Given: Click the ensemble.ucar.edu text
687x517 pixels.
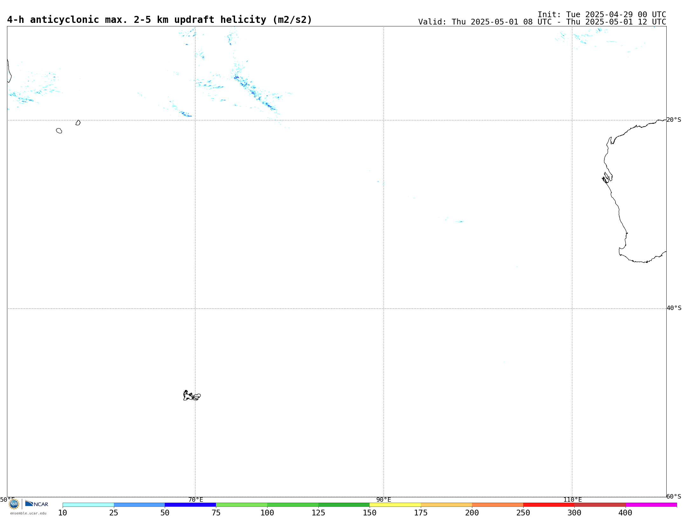Looking at the screenshot, I should coord(28,513).
